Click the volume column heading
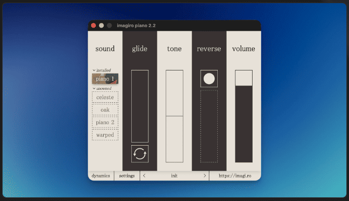Image resolution: width=349 pixels, height=201 pixels. (x=243, y=49)
